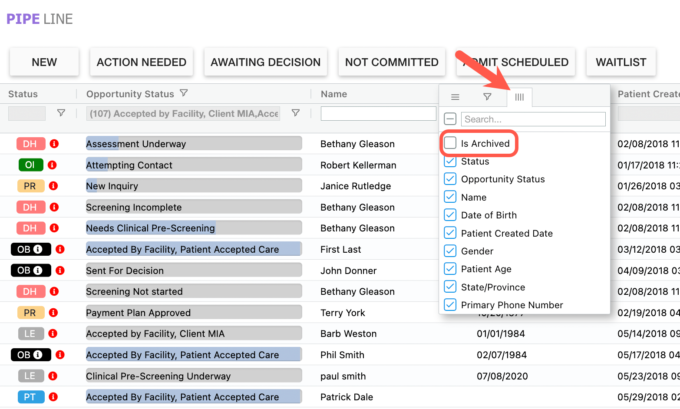
Task: Click the filter icon beside Opportunity Status header
Action: pyautogui.click(x=184, y=93)
